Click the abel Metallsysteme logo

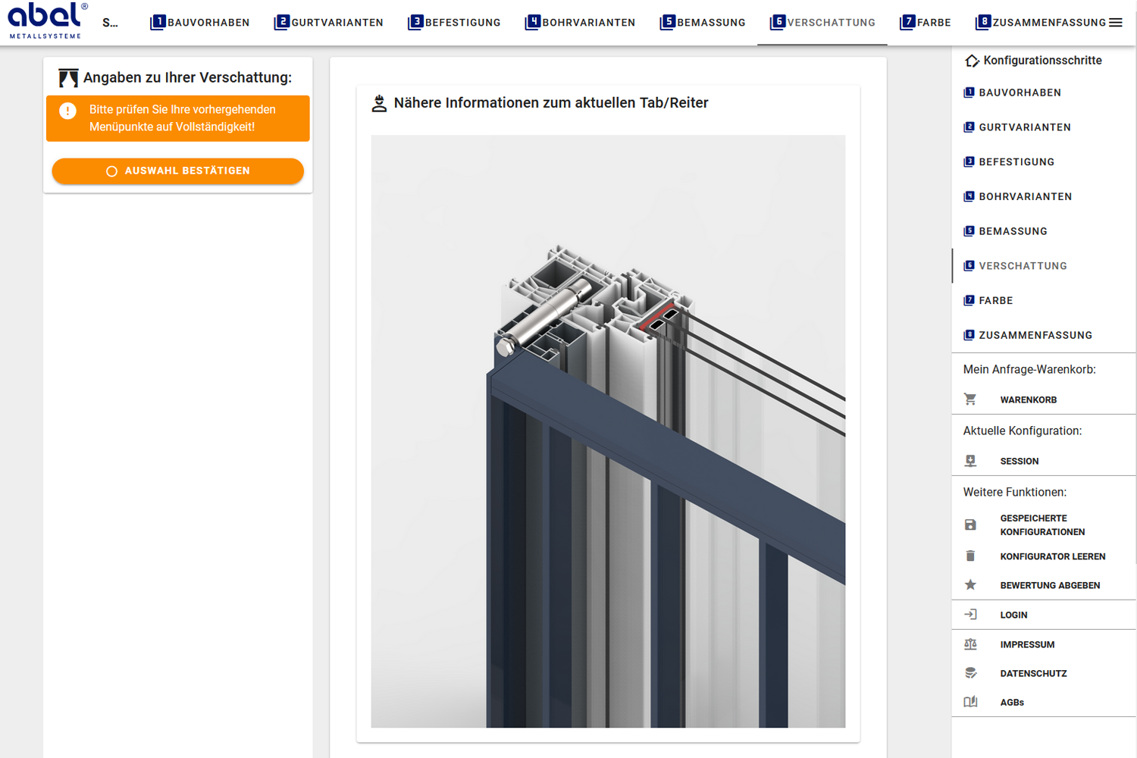click(47, 20)
